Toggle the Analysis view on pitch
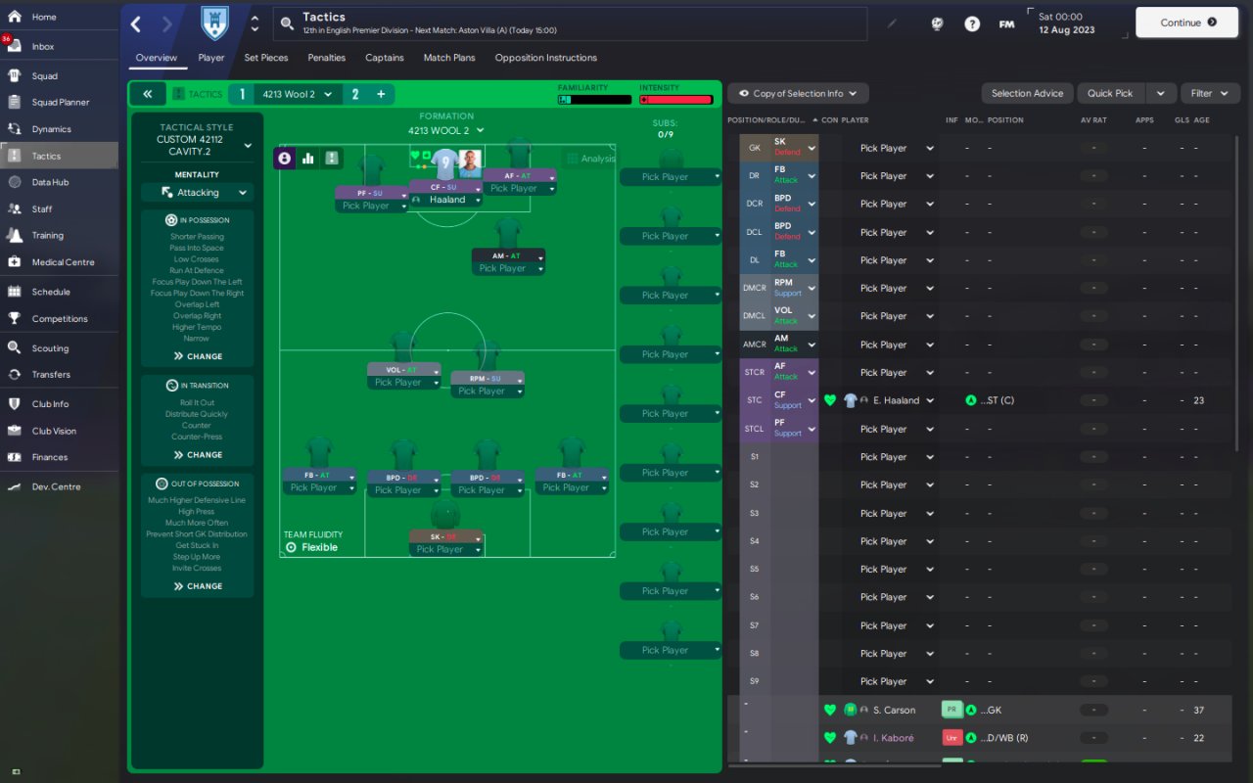Image resolution: width=1253 pixels, height=783 pixels. pos(591,159)
